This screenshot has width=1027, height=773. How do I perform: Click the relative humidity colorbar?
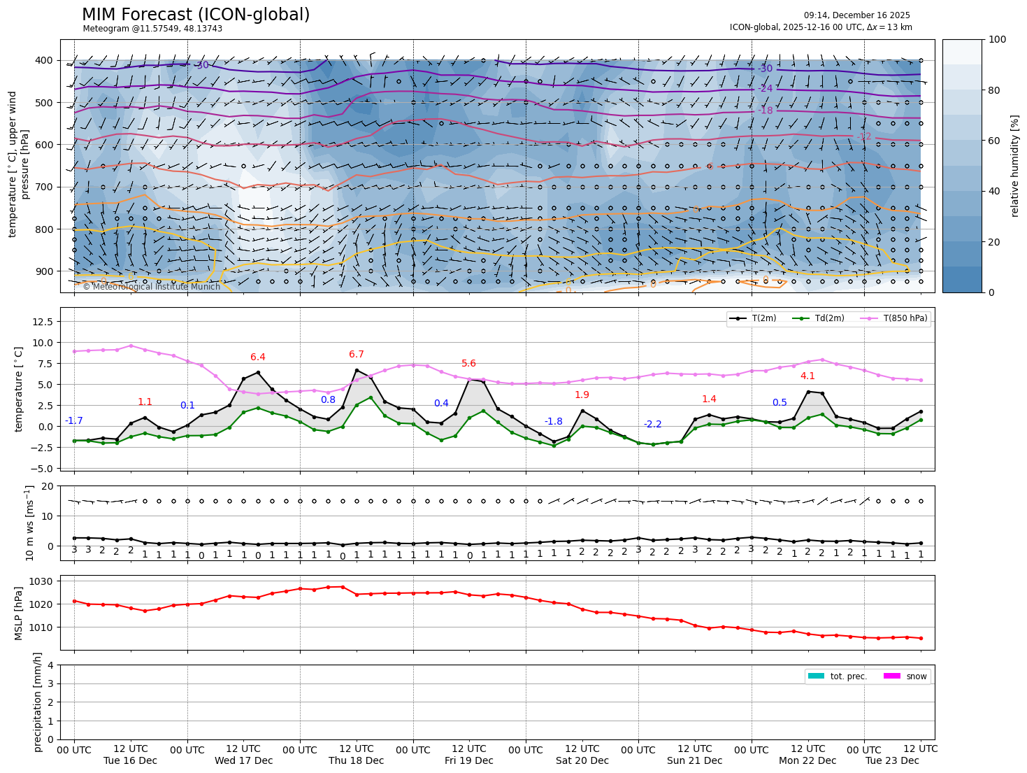tap(962, 166)
